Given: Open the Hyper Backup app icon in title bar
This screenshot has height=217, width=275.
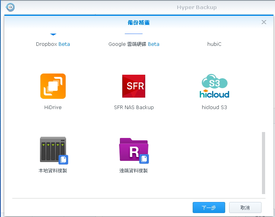Looking at the screenshot, I should [10, 7].
